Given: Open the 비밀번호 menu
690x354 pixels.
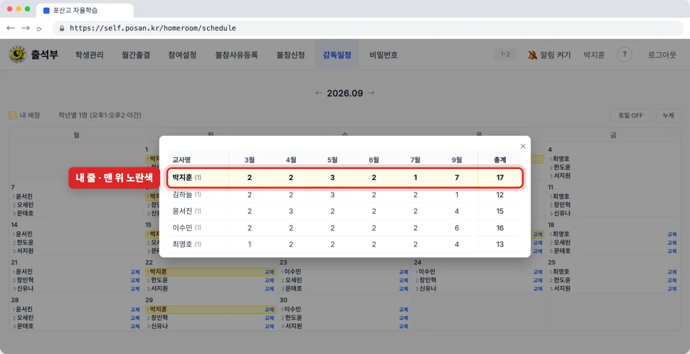Looking at the screenshot, I should (x=383, y=54).
